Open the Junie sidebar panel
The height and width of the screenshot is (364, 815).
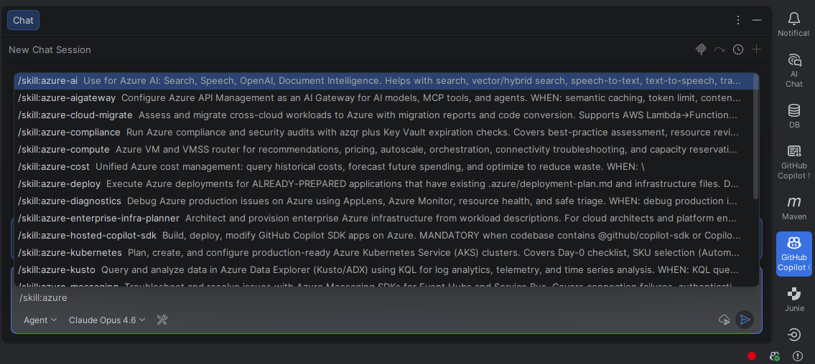pyautogui.click(x=793, y=300)
